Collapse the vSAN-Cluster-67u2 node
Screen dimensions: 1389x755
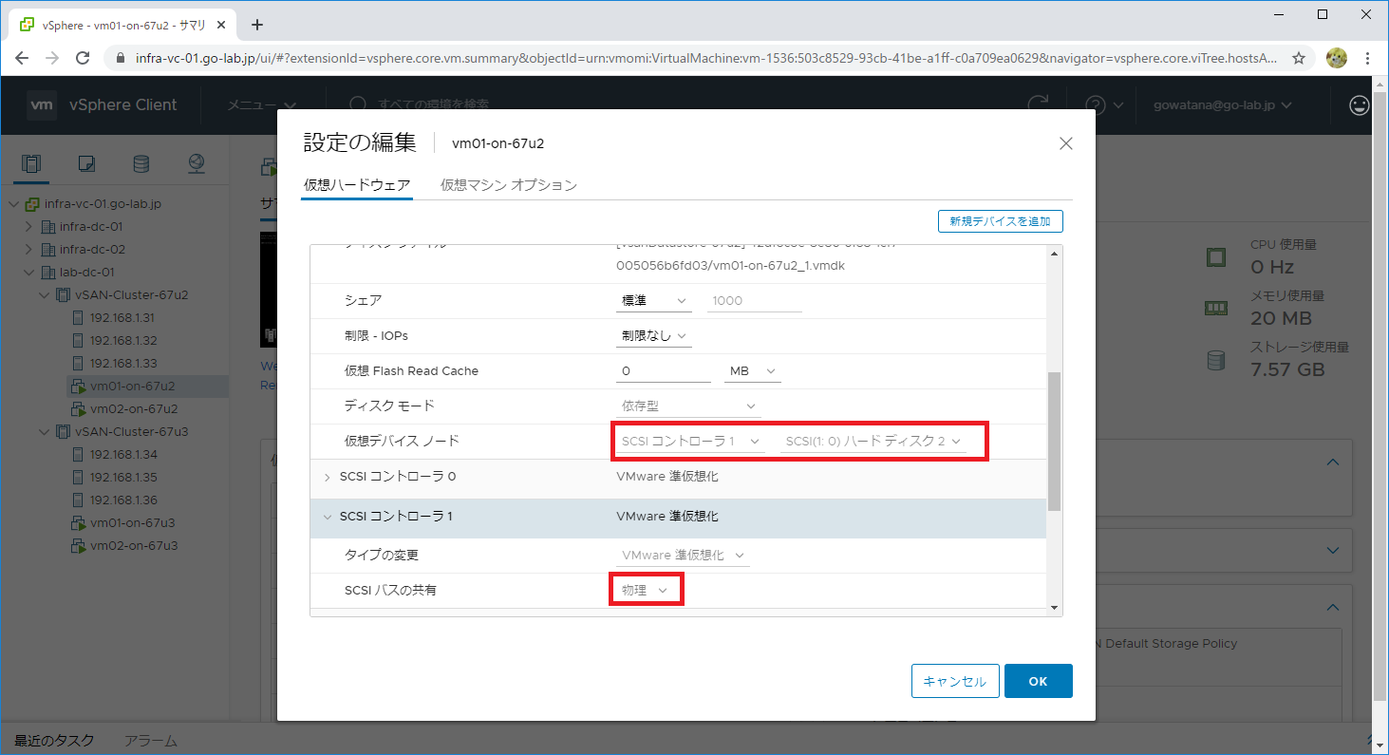point(44,294)
